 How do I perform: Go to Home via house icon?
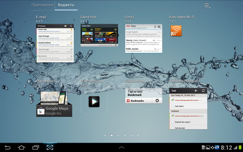(x=21, y=148)
